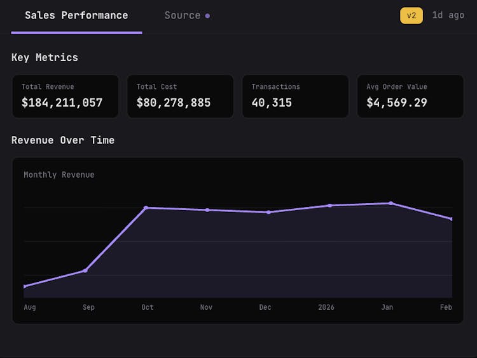Select the Total Cost metric card
477x358 pixels.
pos(181,96)
